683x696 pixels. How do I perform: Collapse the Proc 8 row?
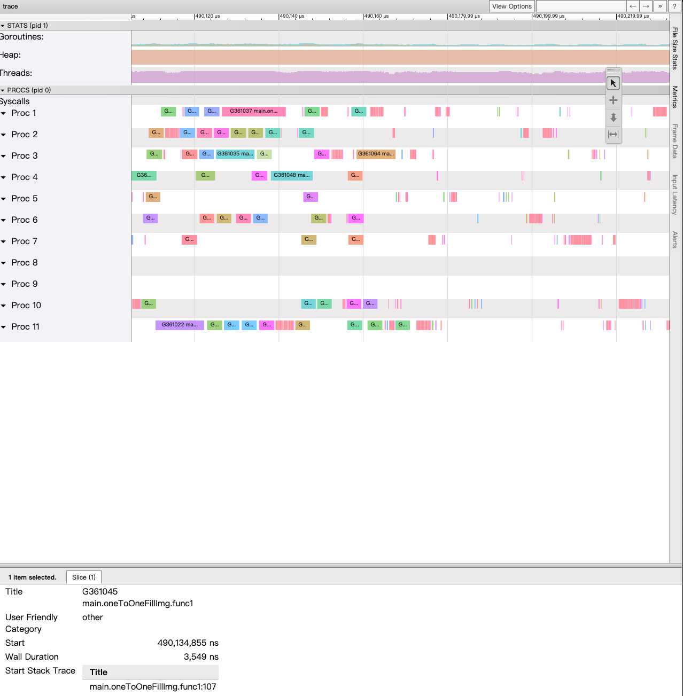pos(4,263)
